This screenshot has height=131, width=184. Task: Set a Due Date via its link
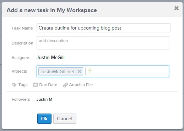(48, 85)
